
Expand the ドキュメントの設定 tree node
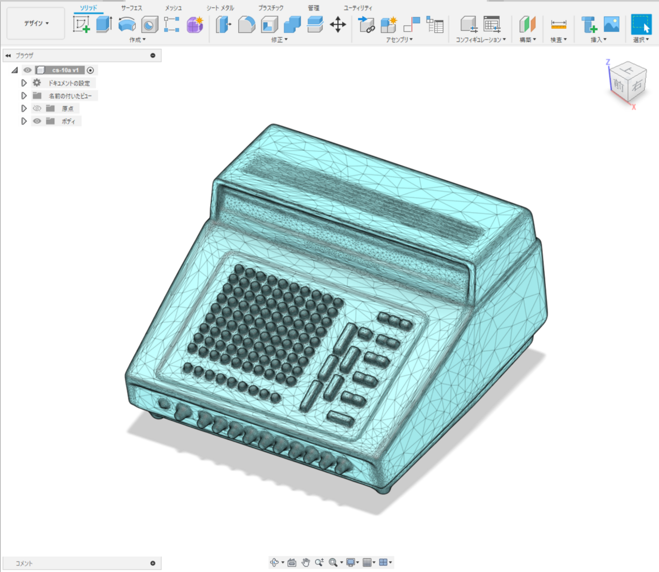24,83
